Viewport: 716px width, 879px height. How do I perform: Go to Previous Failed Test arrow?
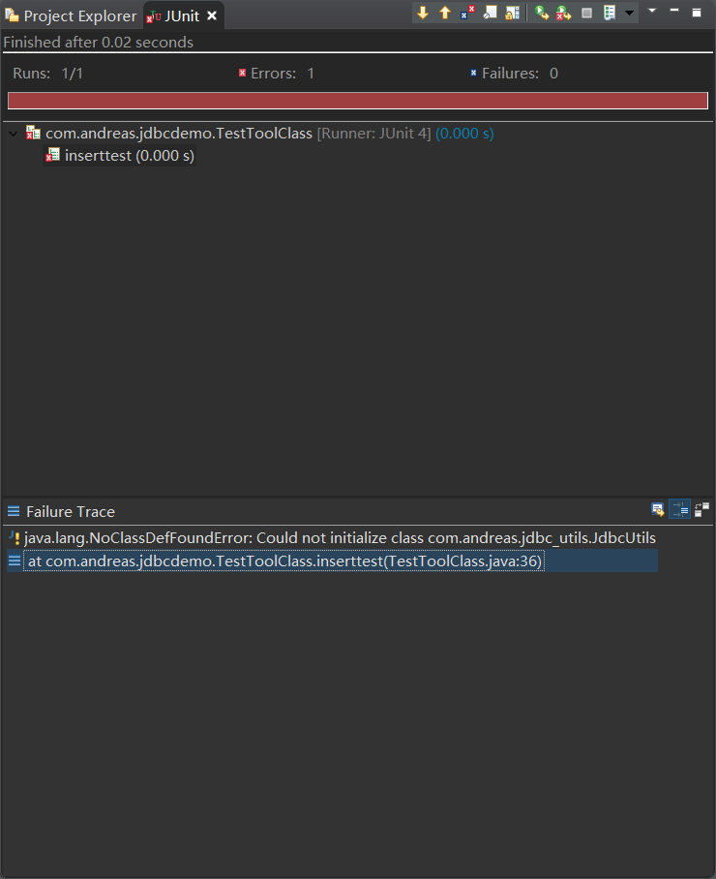point(445,13)
